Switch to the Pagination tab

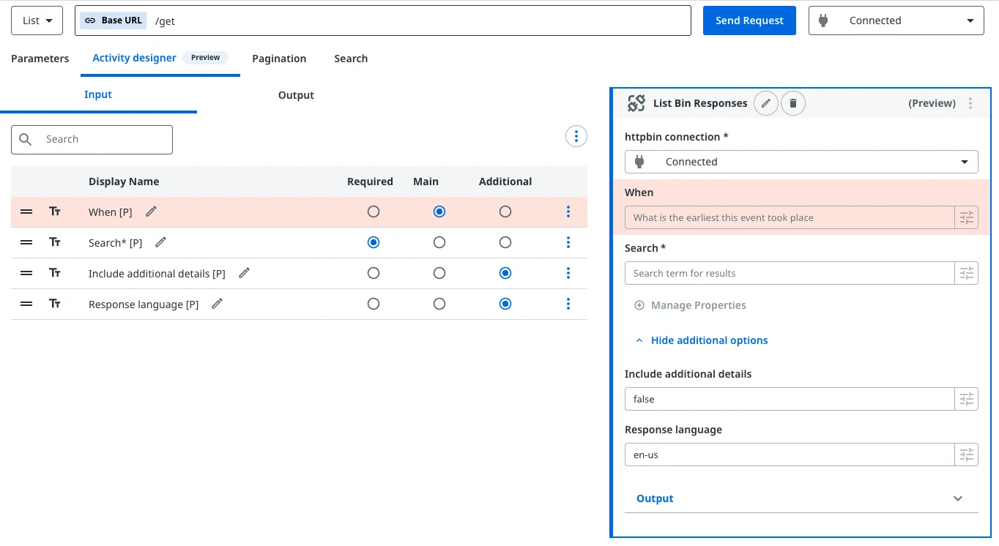pyautogui.click(x=279, y=59)
